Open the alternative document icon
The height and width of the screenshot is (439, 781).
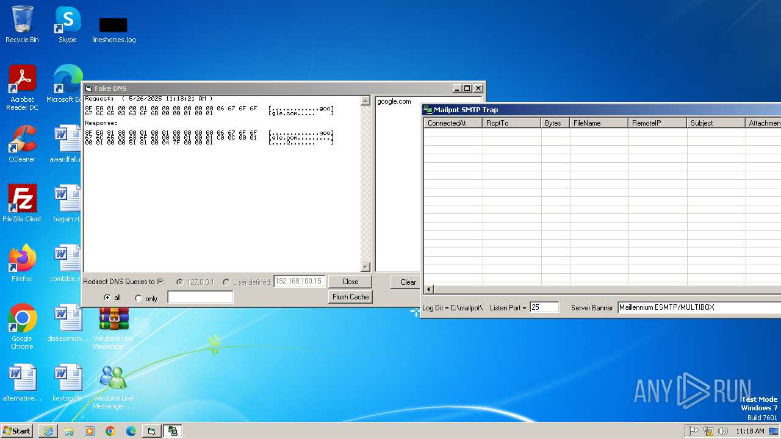tap(22, 383)
